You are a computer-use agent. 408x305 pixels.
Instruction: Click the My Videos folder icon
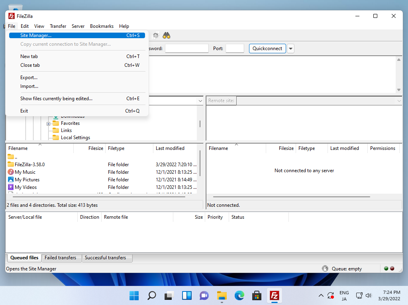tap(11, 187)
